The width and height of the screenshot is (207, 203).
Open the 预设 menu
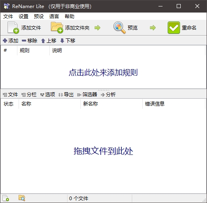[39, 17]
